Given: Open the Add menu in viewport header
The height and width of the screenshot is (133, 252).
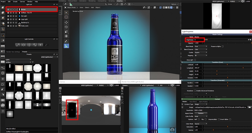Looking at the screenshot, I should coord(92,7).
